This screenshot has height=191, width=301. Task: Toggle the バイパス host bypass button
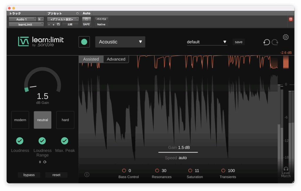point(101,19)
